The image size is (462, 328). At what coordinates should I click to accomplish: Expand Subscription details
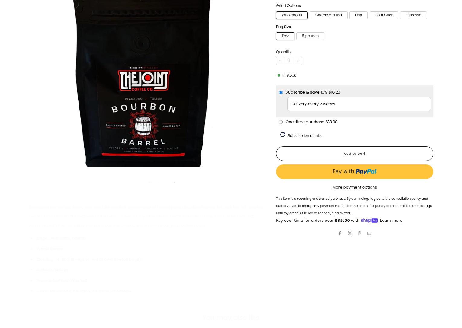[304, 136]
